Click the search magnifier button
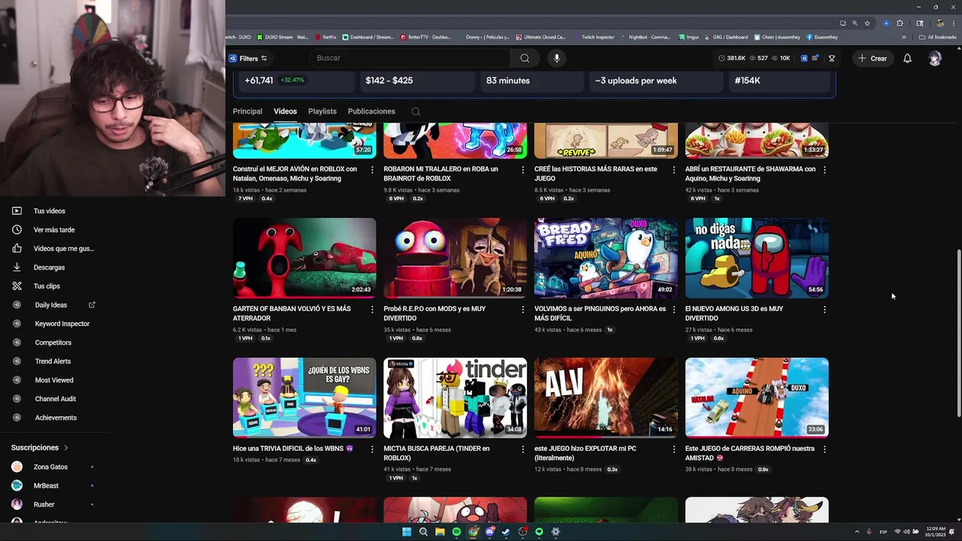The image size is (962, 541). click(525, 58)
